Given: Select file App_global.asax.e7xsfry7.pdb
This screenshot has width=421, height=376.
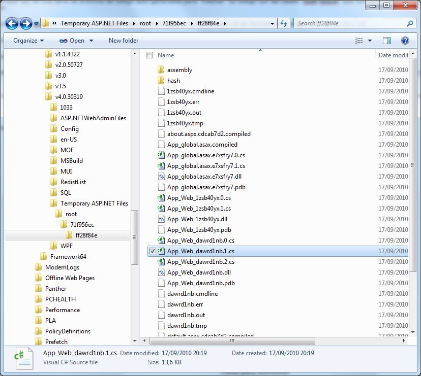Looking at the screenshot, I should [x=206, y=187].
